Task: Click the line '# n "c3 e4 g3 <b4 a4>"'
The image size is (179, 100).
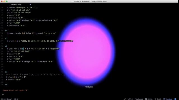Action: [x=19, y=10]
